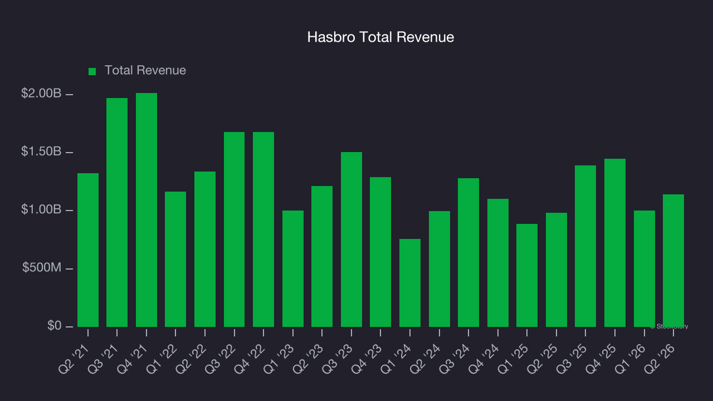713x401 pixels.
Task: Click the Q4 '22 revenue bar
Action: [x=263, y=229]
